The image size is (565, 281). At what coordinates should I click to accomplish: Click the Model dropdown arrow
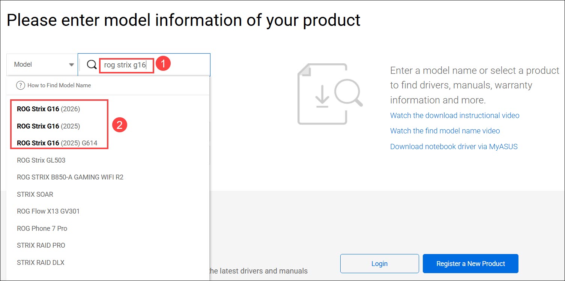71,65
